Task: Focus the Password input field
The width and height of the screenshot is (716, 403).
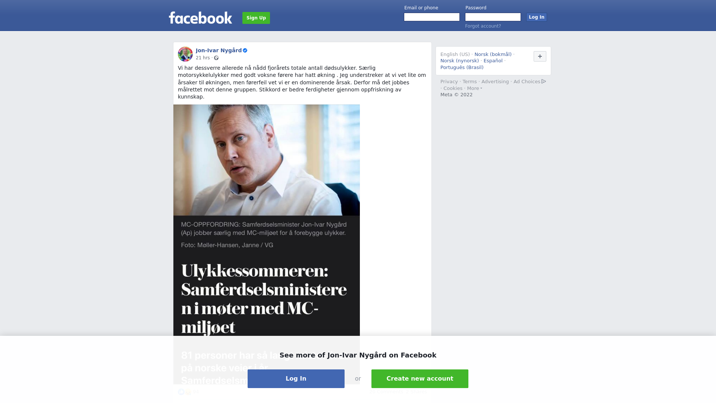Action: 493,17
